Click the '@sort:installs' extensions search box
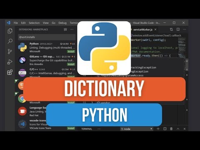Viewport: 200px width, 150px height. point(47,37)
